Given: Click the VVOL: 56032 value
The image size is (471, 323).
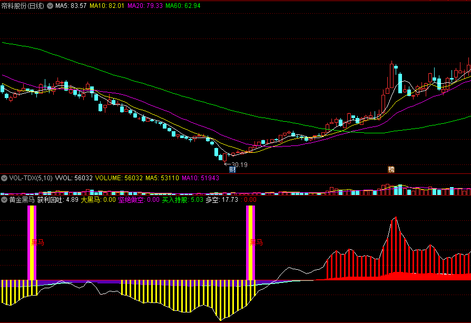Looking at the screenshot, I should coord(74,178).
